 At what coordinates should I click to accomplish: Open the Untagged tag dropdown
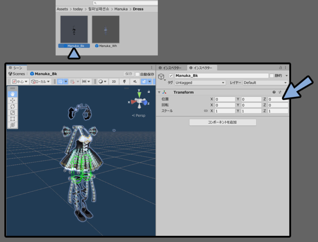(200, 83)
